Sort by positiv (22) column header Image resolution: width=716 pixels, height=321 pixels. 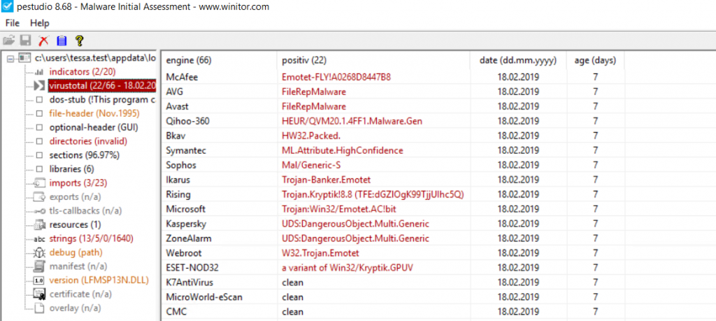pyautogui.click(x=373, y=60)
